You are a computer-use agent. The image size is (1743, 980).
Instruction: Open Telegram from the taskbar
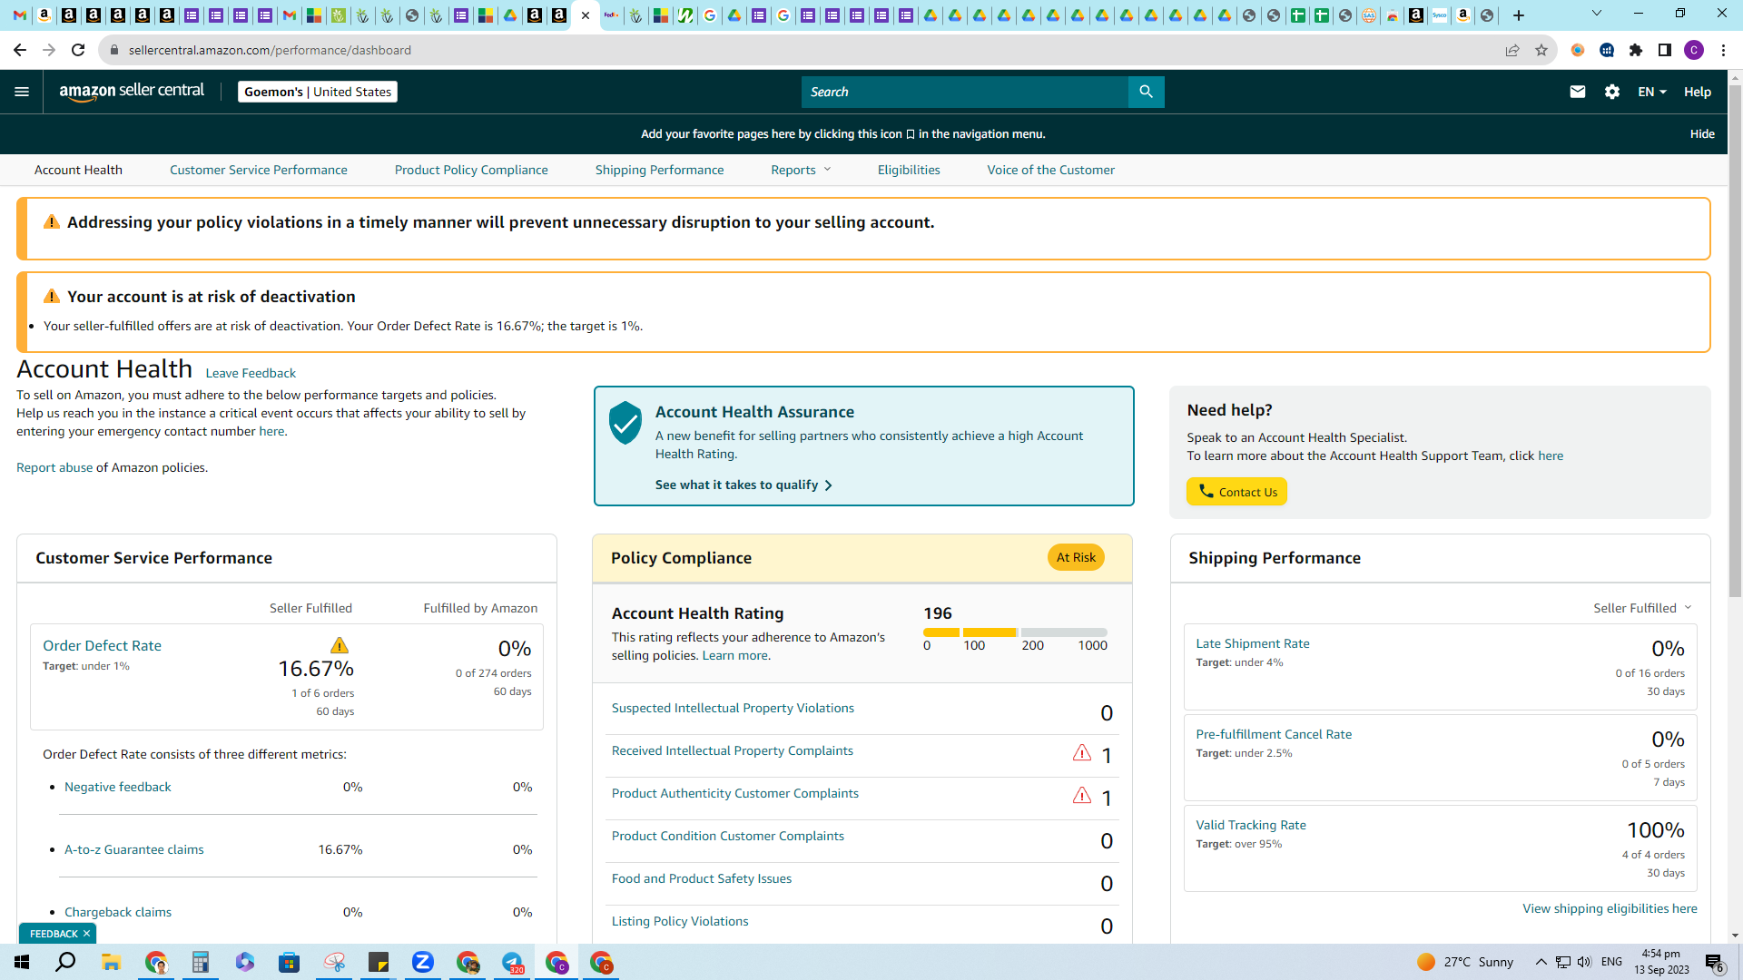512,962
